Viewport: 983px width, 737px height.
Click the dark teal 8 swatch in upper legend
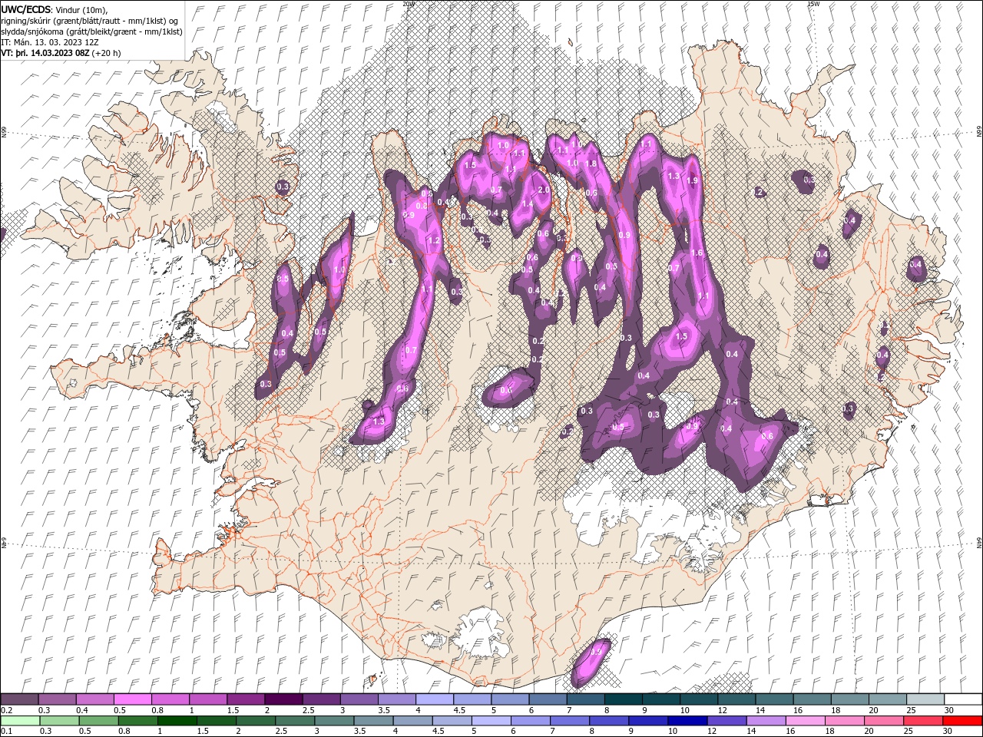[623, 699]
